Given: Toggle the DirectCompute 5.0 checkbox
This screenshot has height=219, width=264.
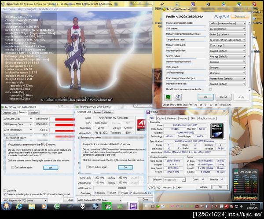Looking at the screenshot, I should click(x=131, y=193).
